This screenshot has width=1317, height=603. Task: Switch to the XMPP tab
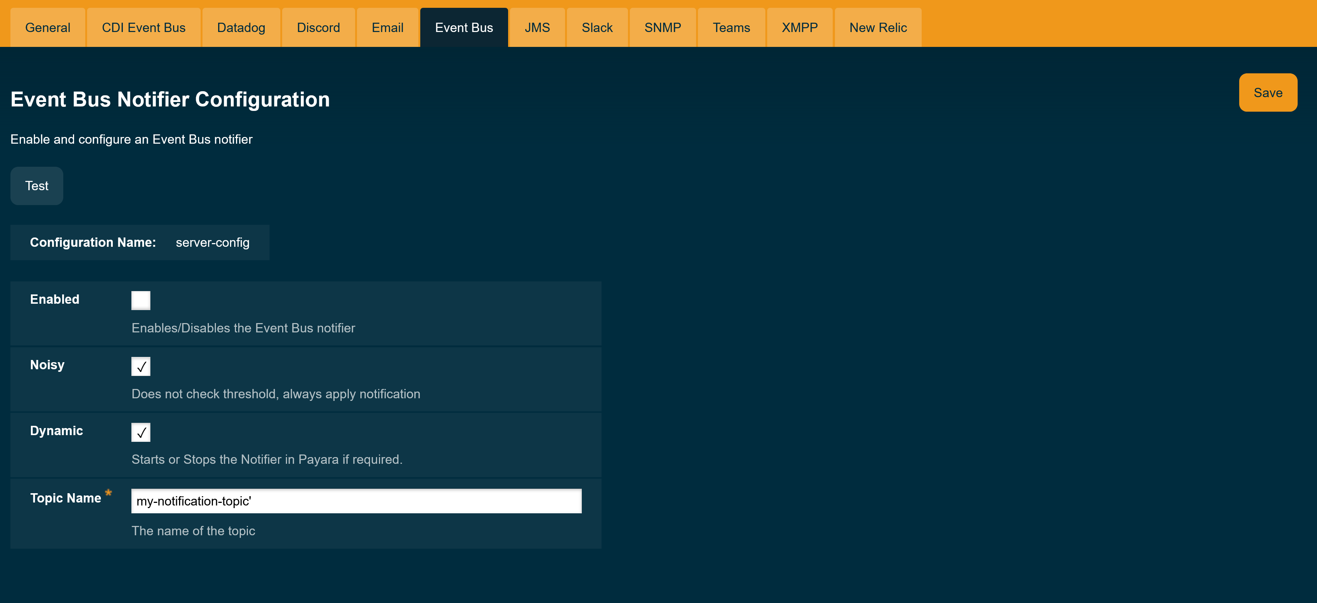pos(799,27)
